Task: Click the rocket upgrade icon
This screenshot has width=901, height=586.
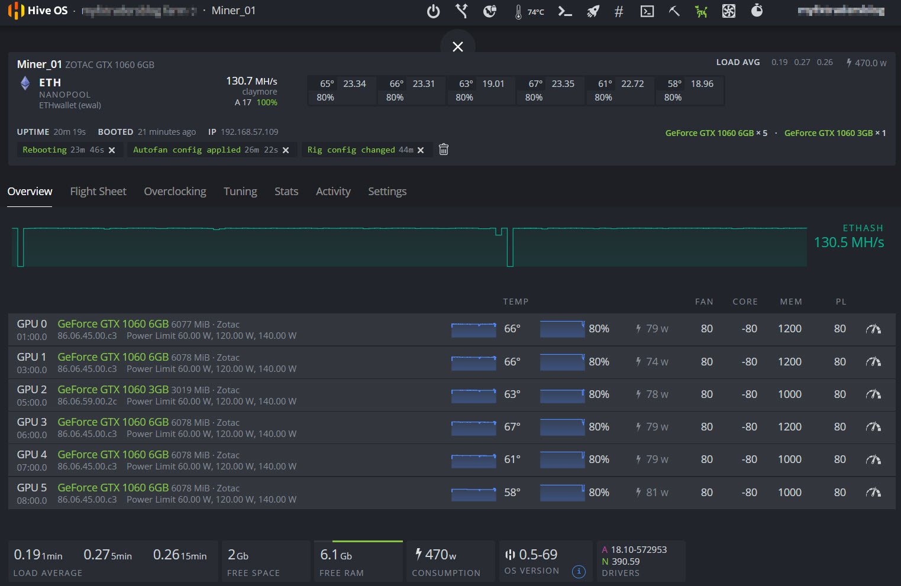Action: tap(593, 11)
